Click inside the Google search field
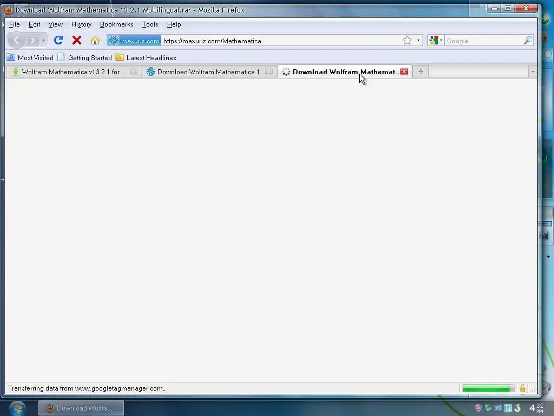The height and width of the screenshot is (416, 554). 483,41
